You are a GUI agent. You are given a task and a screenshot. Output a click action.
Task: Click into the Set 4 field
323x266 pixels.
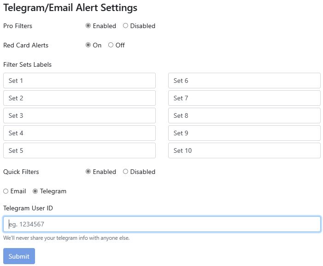[x=79, y=133]
